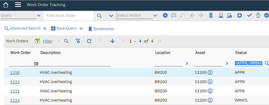269x105 pixels.
Task: Go to the Home start center icon
Action: [6, 5]
